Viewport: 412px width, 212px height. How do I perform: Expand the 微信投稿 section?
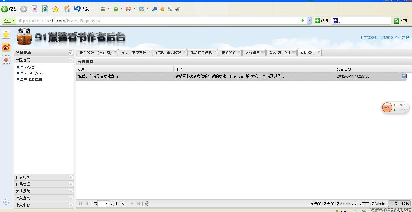coord(71,191)
